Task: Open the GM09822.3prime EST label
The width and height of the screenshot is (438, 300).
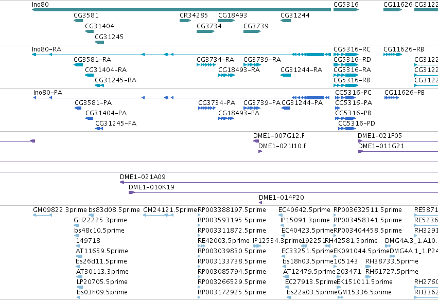Action: coord(60,210)
